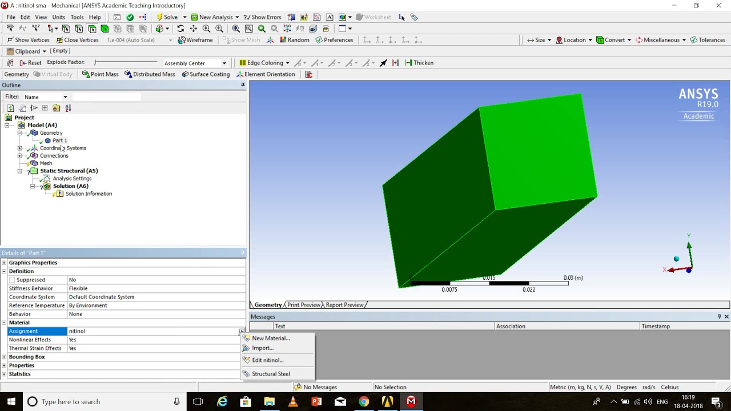The width and height of the screenshot is (731, 411).
Task: Click the Outline expand all plus icon
Action: (45, 108)
